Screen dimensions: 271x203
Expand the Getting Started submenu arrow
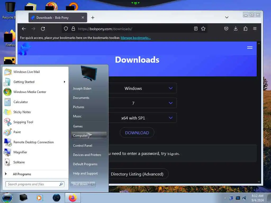point(65,82)
